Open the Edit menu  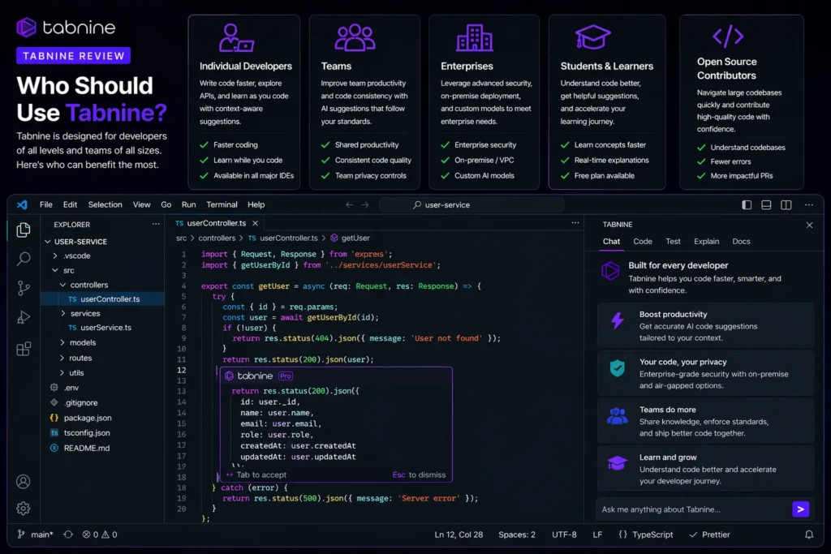[x=70, y=204]
